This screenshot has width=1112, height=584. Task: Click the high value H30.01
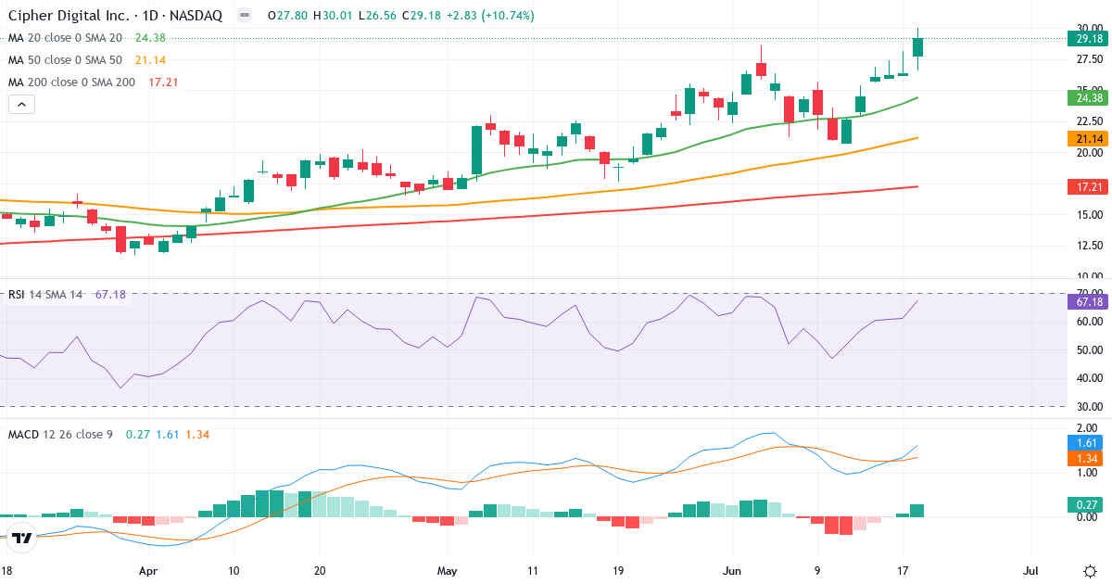point(333,16)
